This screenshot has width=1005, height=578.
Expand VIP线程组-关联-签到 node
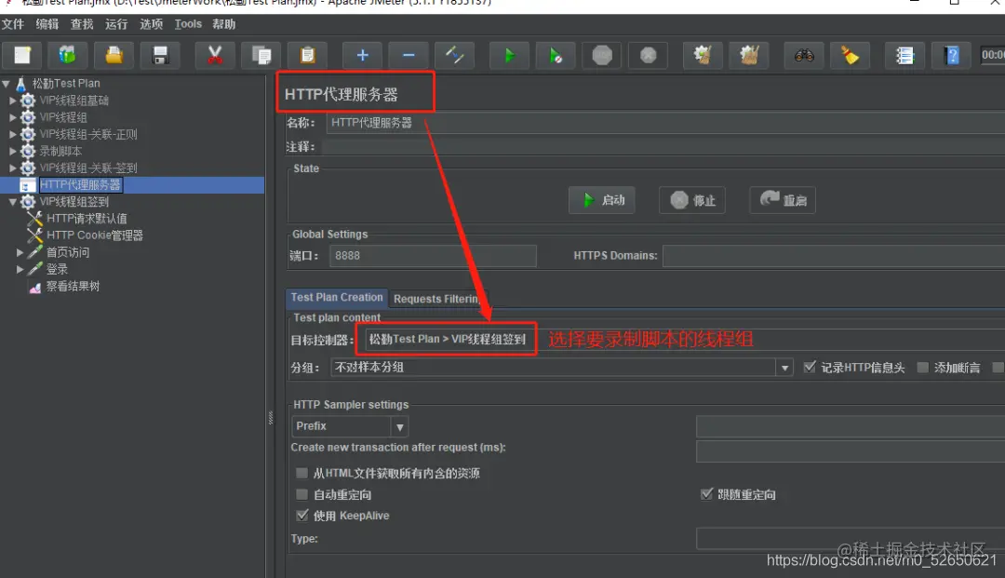point(12,168)
